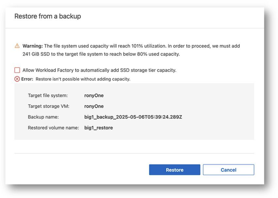This screenshot has width=278, height=198.
Task: Click the red error circle icon
Action: 17,79
